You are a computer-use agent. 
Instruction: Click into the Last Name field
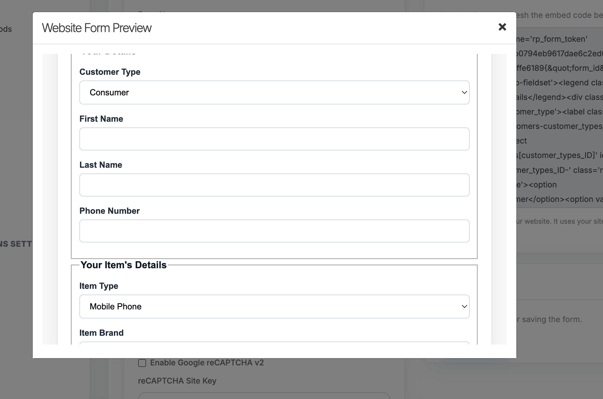point(274,185)
